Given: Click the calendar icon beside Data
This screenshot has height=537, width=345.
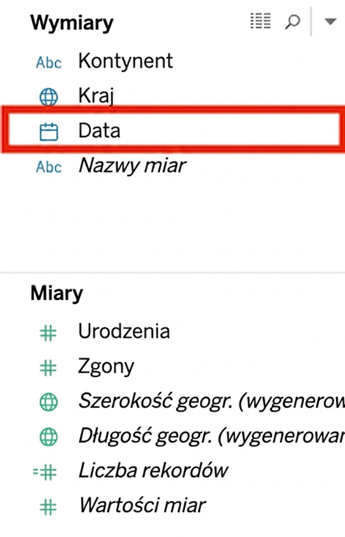Looking at the screenshot, I should (x=49, y=132).
